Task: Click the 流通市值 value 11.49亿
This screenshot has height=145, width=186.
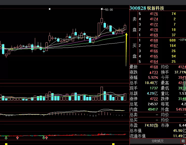Action: click(180, 136)
